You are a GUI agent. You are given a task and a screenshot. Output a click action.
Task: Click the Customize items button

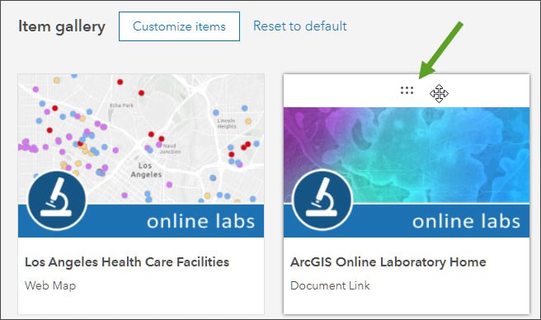pos(180,26)
